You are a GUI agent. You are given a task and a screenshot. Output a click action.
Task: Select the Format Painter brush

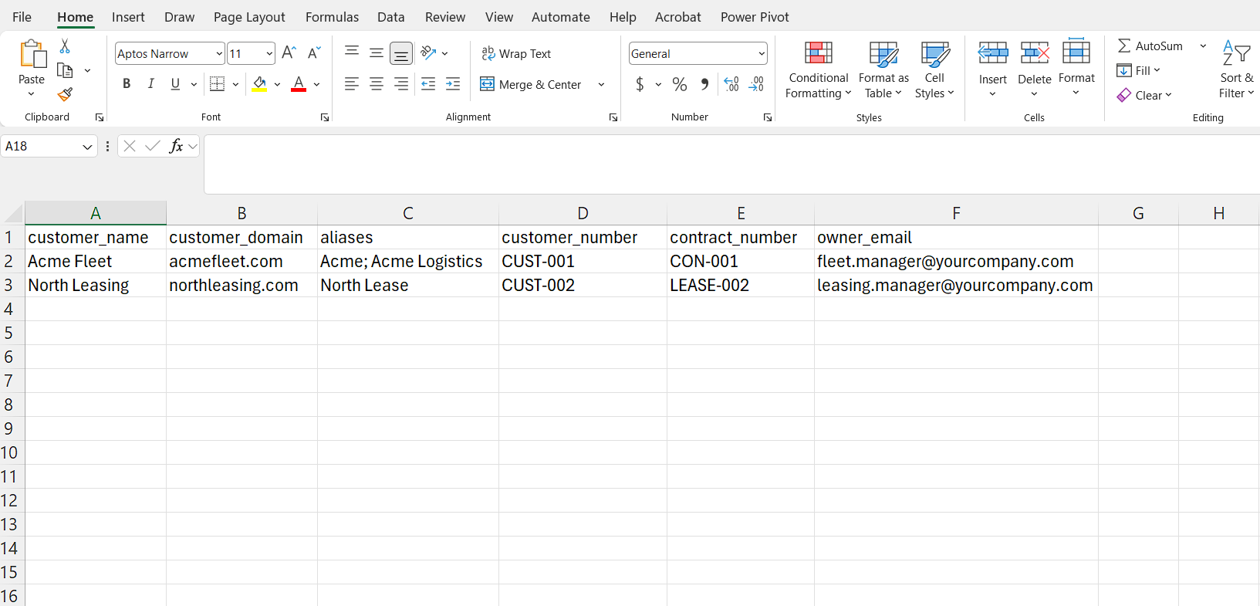tap(65, 94)
